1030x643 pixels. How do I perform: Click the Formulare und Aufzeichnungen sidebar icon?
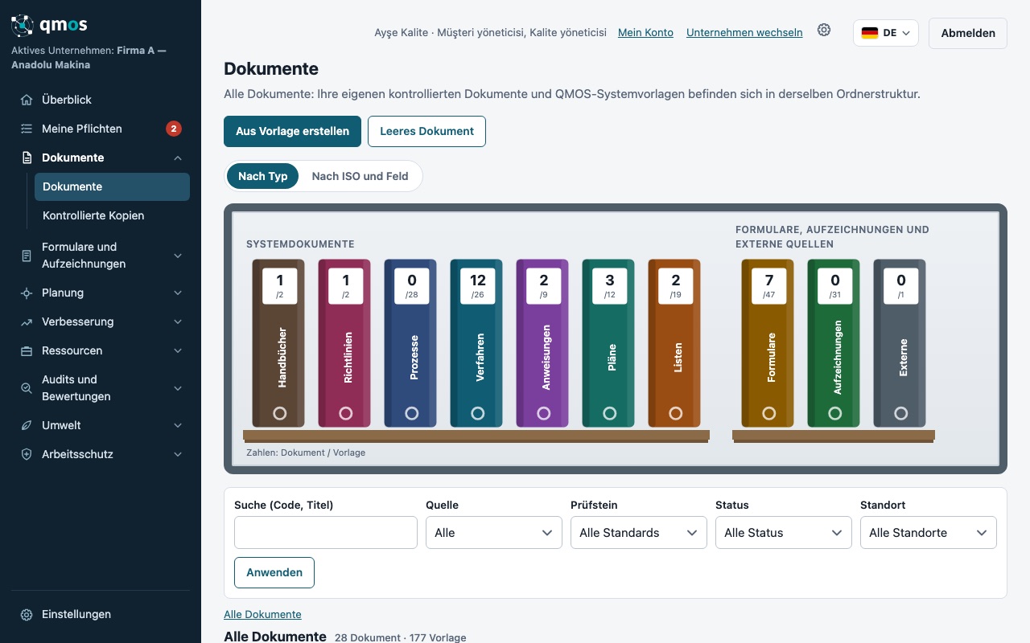coord(27,256)
